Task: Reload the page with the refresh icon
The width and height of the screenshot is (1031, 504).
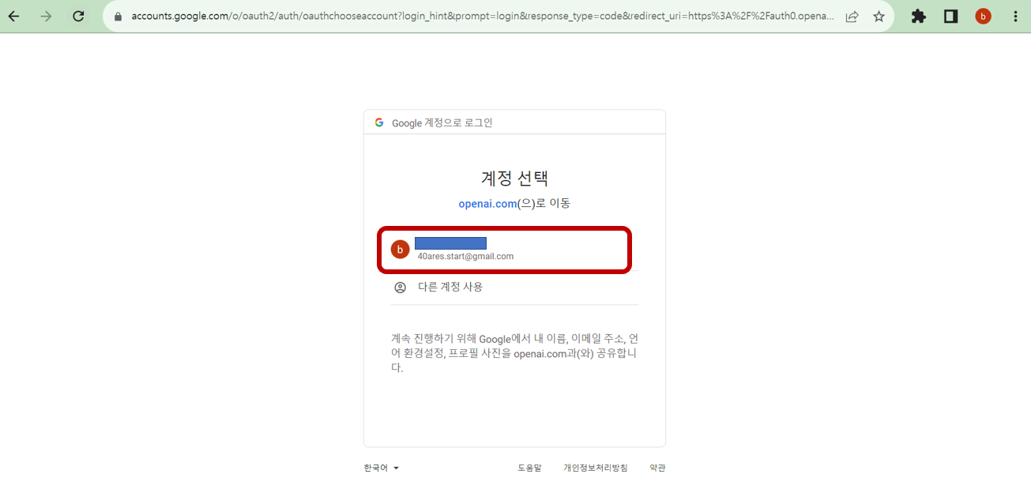Action: click(78, 16)
